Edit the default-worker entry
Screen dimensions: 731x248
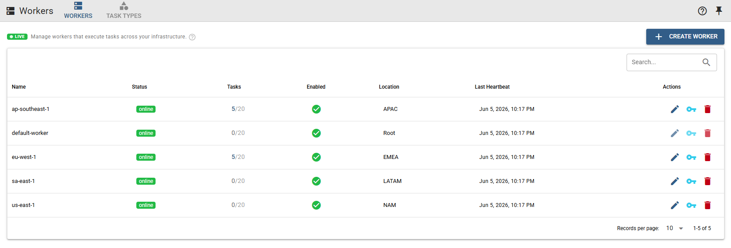coord(675,133)
